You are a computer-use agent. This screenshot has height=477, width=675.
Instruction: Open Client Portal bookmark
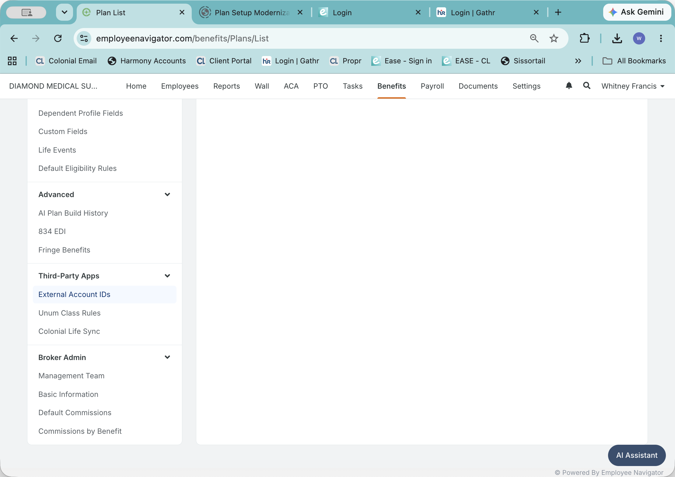[224, 61]
